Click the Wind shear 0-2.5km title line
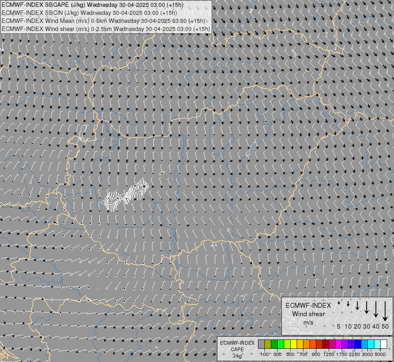394x362 pixels. point(106,29)
